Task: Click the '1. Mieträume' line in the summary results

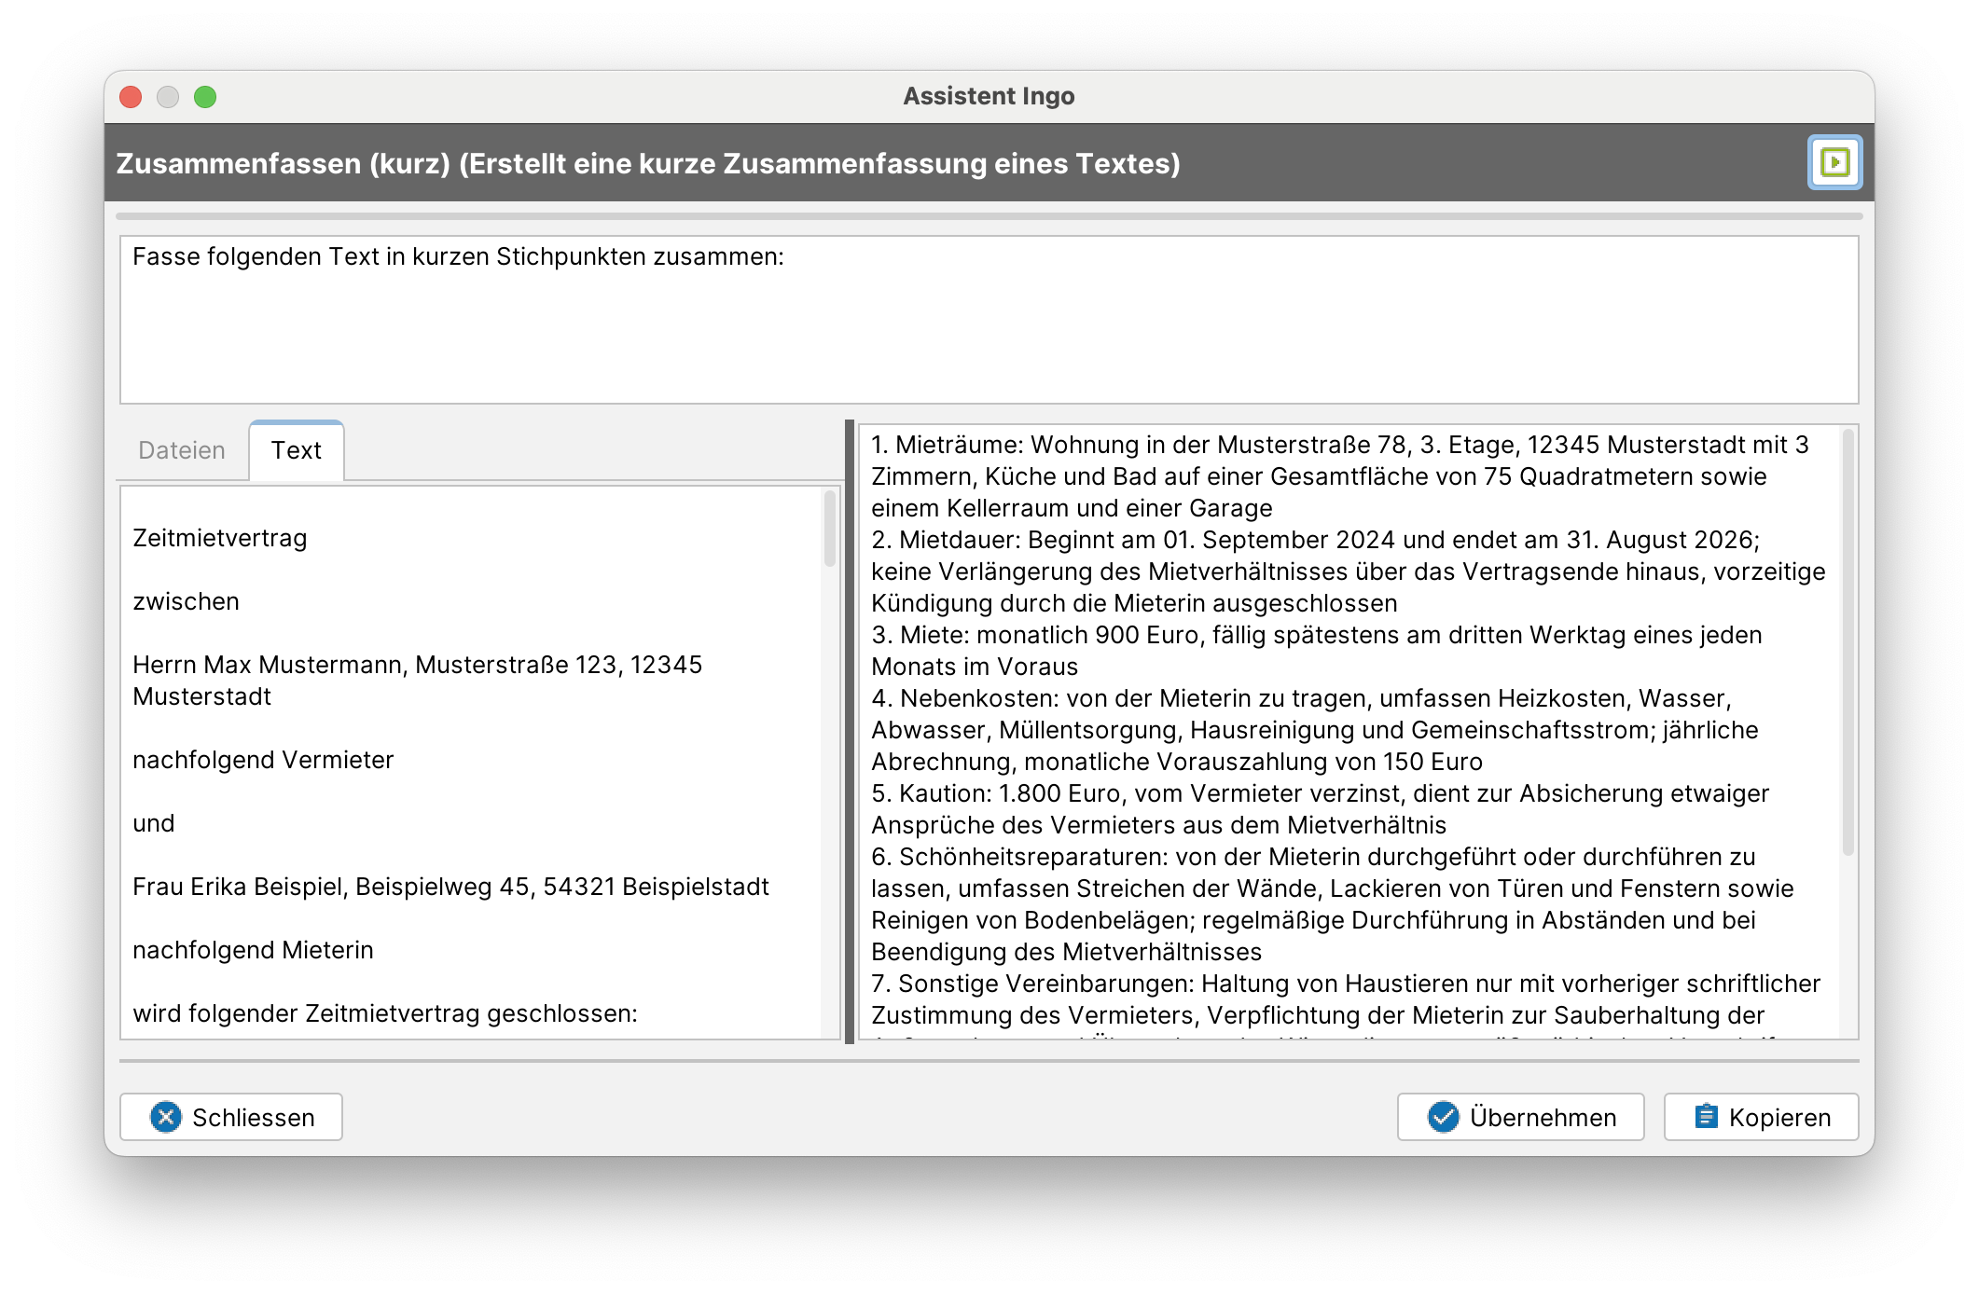Action: coord(1339,446)
